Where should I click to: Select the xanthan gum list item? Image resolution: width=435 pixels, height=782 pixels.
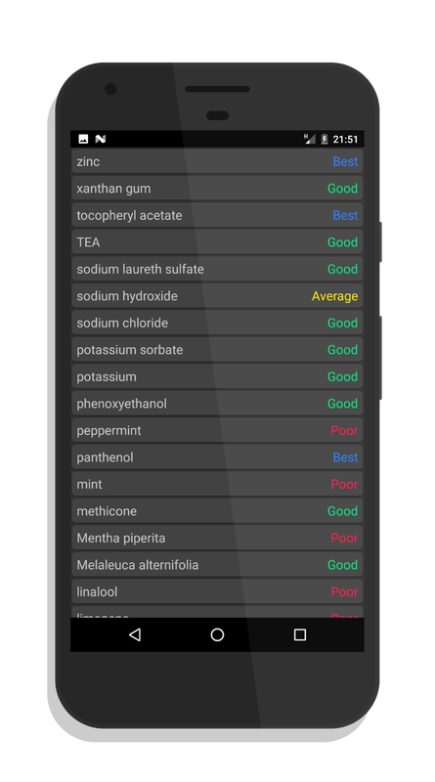coord(217,188)
